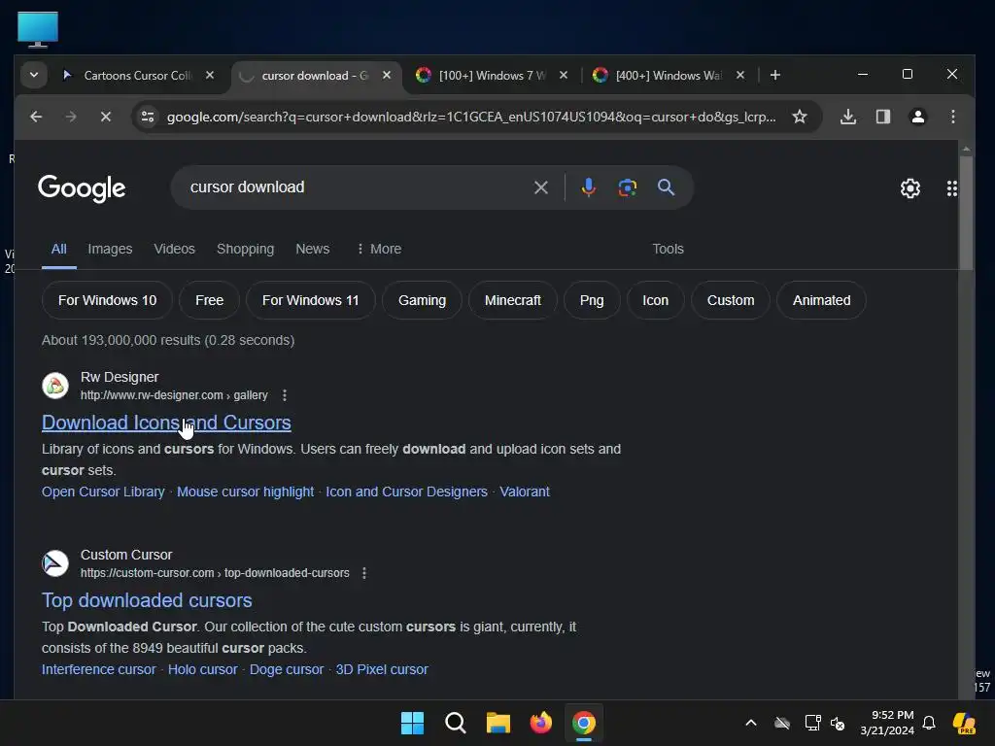
Task: Switch to News results
Action: coord(312,250)
